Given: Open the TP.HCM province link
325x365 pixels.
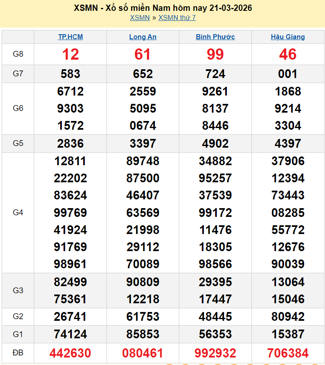Looking at the screenshot, I should click(x=70, y=37).
